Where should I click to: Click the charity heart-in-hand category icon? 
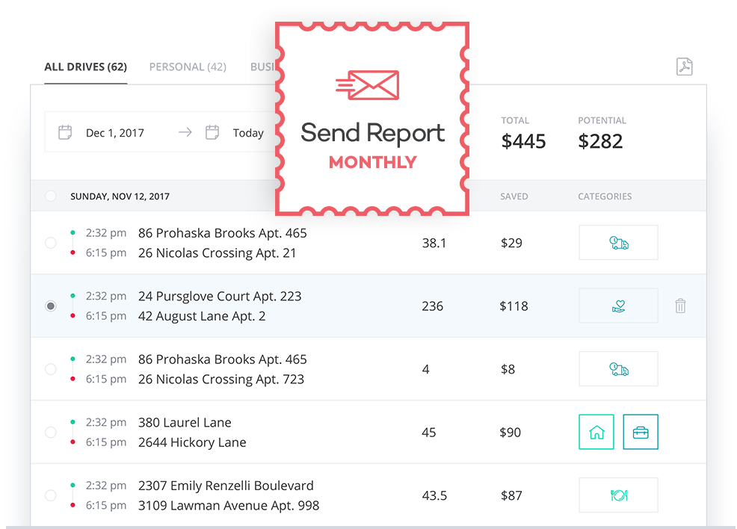(619, 306)
